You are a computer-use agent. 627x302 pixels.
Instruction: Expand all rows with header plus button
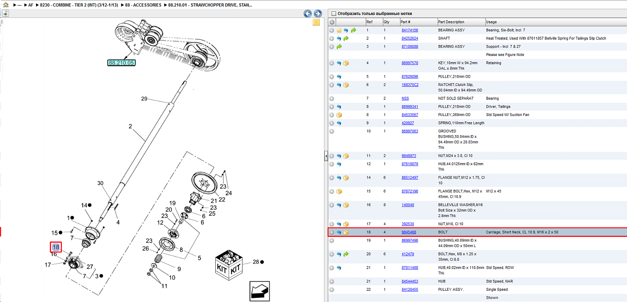[x=332, y=22]
